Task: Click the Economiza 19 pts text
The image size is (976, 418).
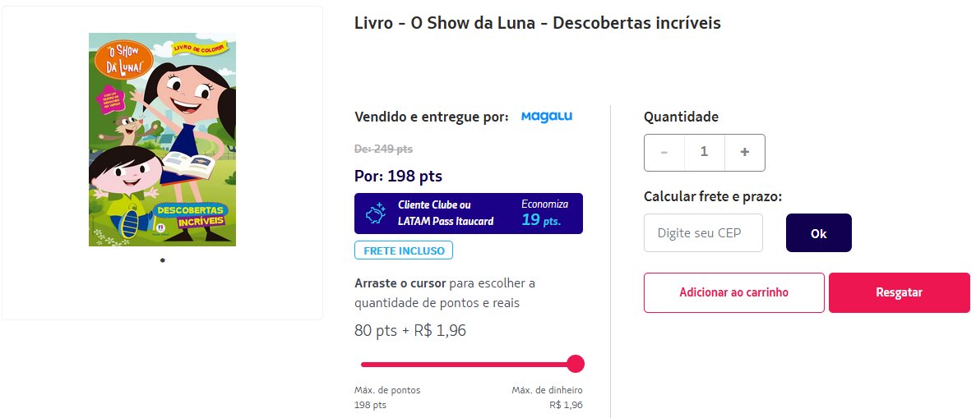Action: pyautogui.click(x=544, y=213)
